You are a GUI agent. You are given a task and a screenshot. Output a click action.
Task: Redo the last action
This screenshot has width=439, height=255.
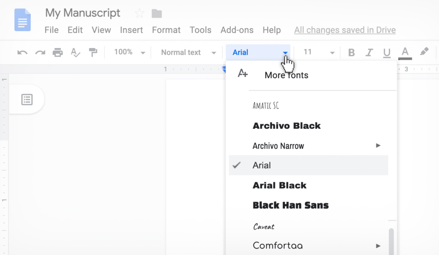39,52
